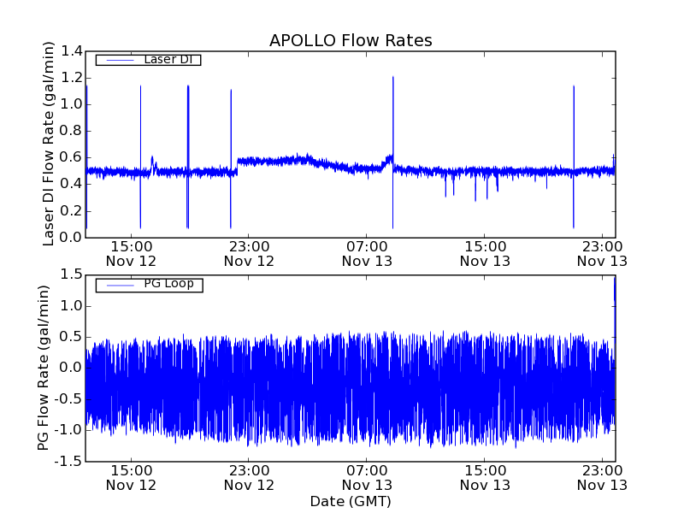Image resolution: width=684 pixels, height=513 pixels.
Task: Select the "Laser DI" legend label
Action: pos(168,59)
